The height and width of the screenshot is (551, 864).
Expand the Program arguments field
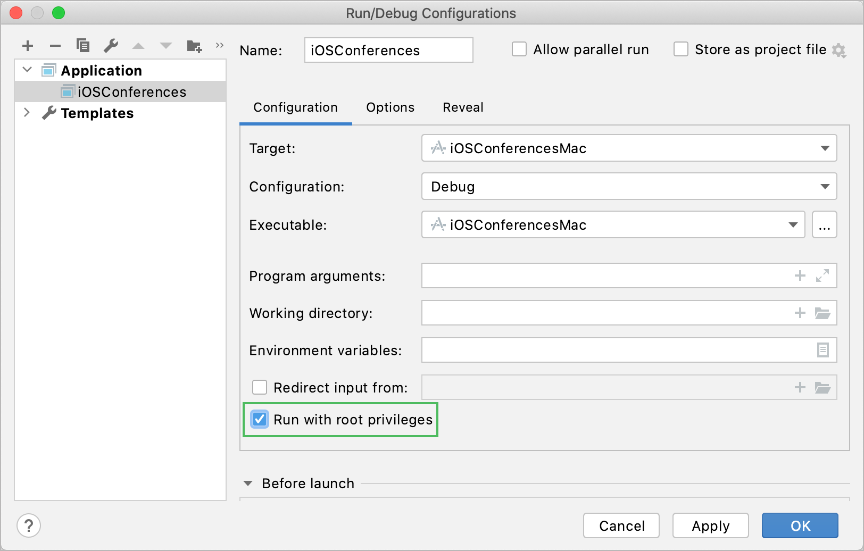click(x=823, y=275)
